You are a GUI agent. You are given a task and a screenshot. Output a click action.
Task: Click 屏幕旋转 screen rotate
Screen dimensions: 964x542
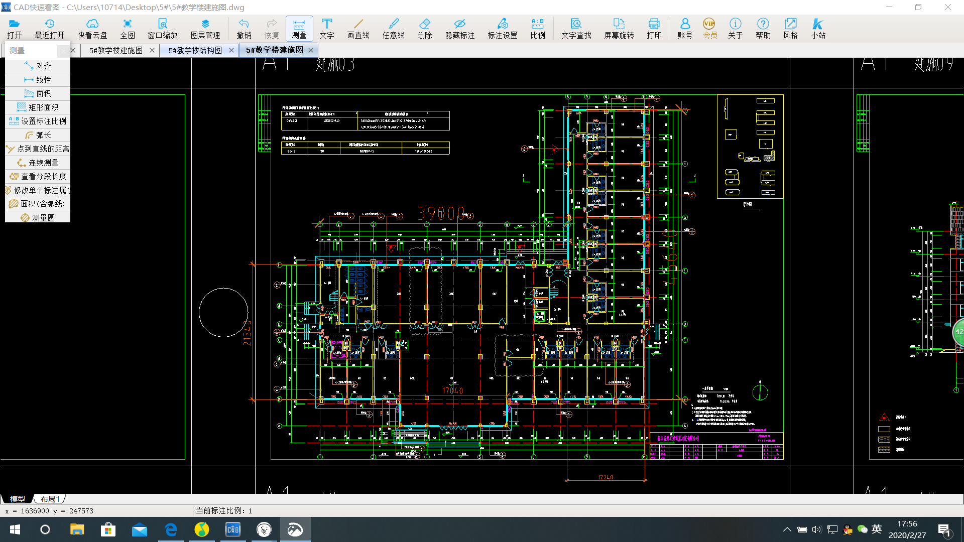click(x=619, y=29)
